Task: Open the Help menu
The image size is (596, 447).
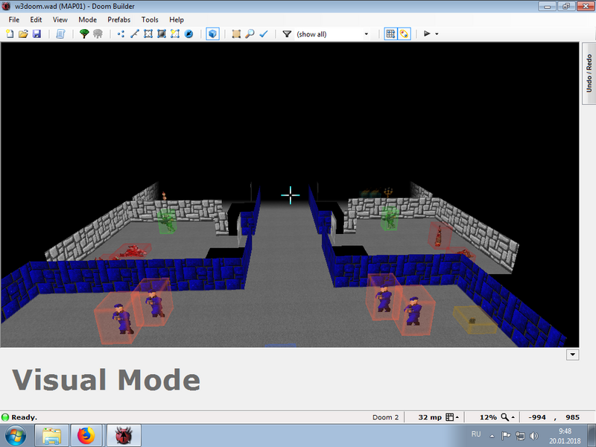Action: tap(177, 19)
